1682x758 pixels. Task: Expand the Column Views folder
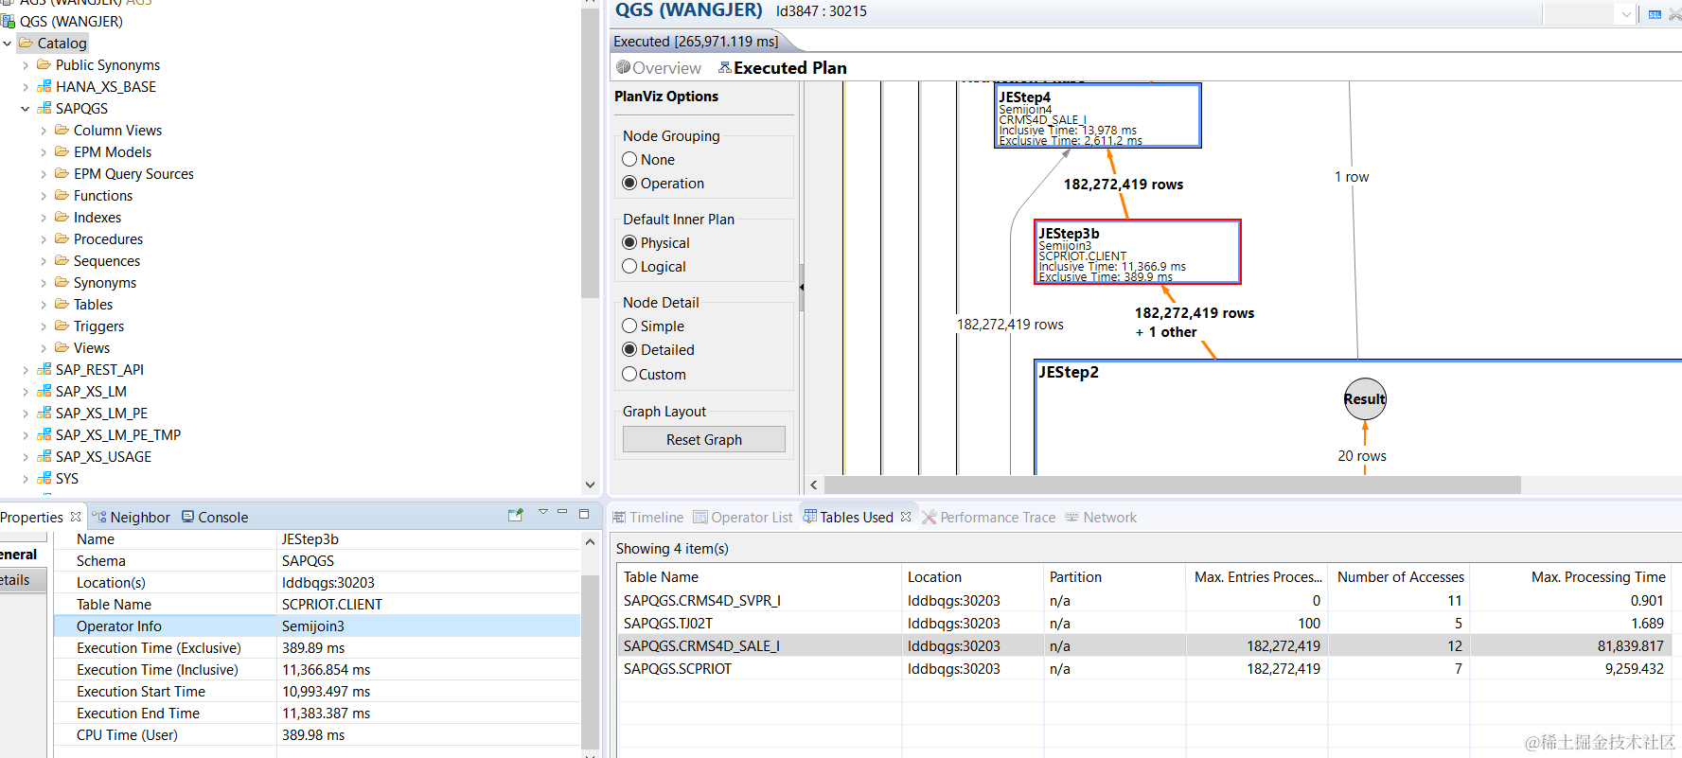pos(44,131)
